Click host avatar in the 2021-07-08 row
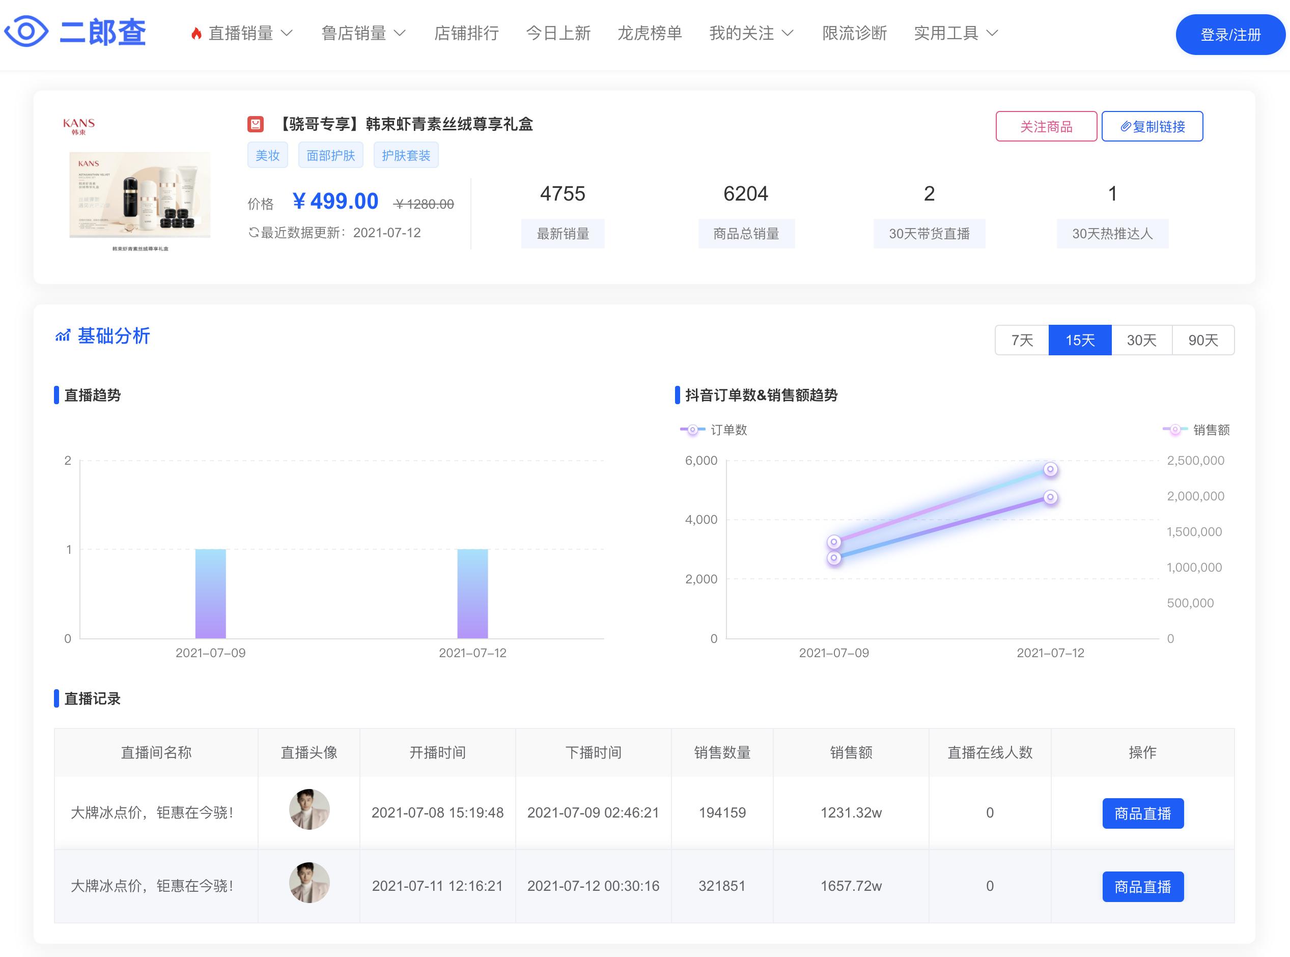 coord(310,809)
